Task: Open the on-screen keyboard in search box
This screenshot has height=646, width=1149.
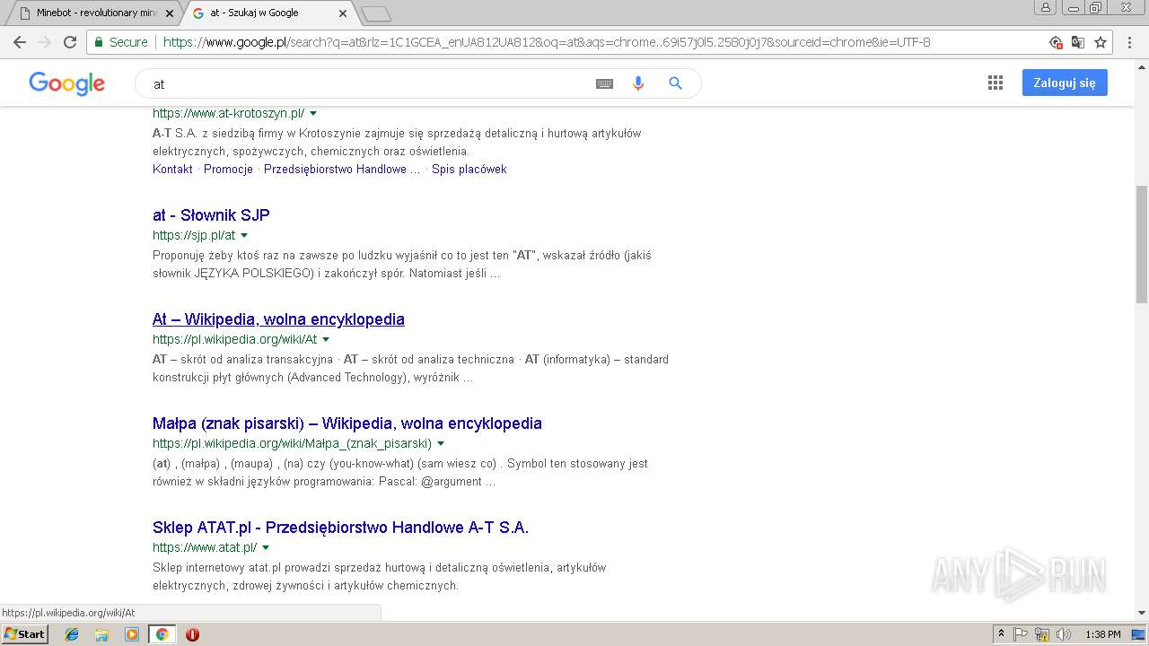Action: [604, 83]
